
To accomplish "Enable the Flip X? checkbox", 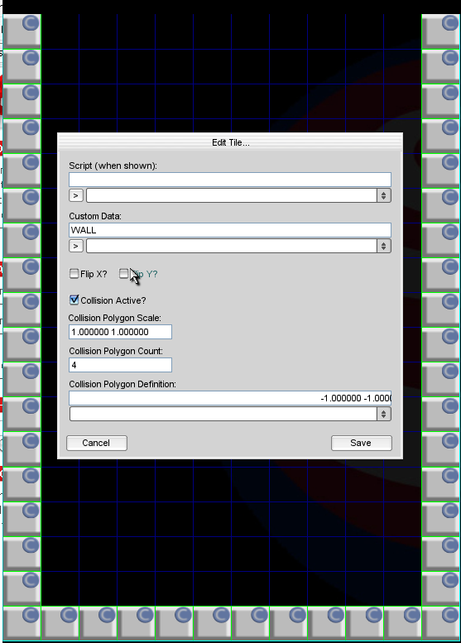I will click(x=74, y=274).
